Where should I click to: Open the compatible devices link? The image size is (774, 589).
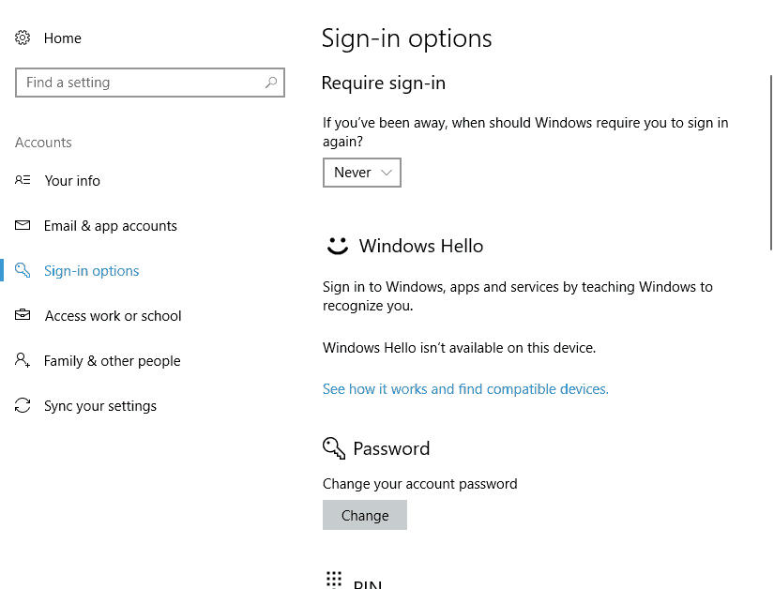tap(465, 389)
